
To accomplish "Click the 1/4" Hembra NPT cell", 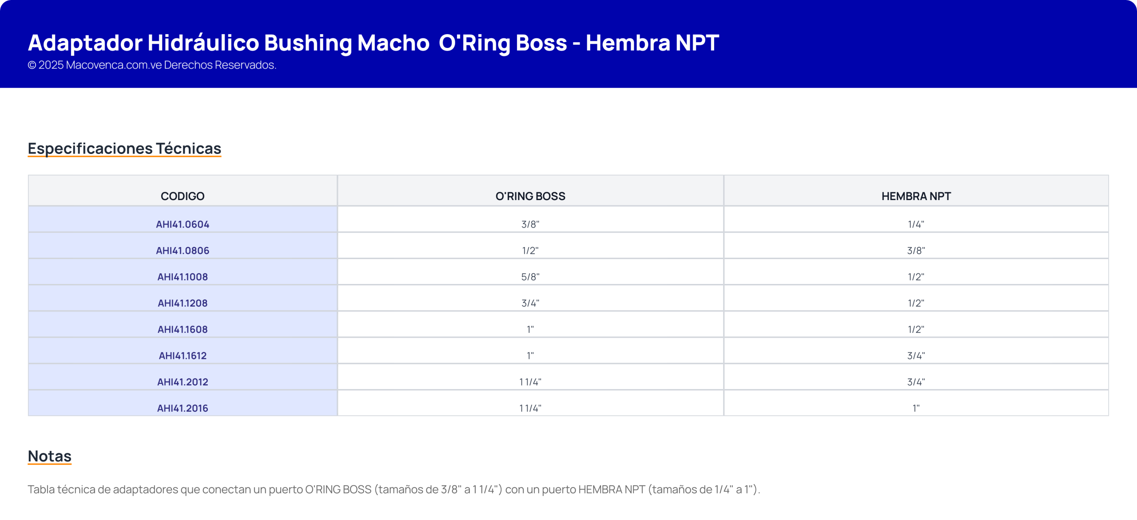I will pyautogui.click(x=916, y=224).
